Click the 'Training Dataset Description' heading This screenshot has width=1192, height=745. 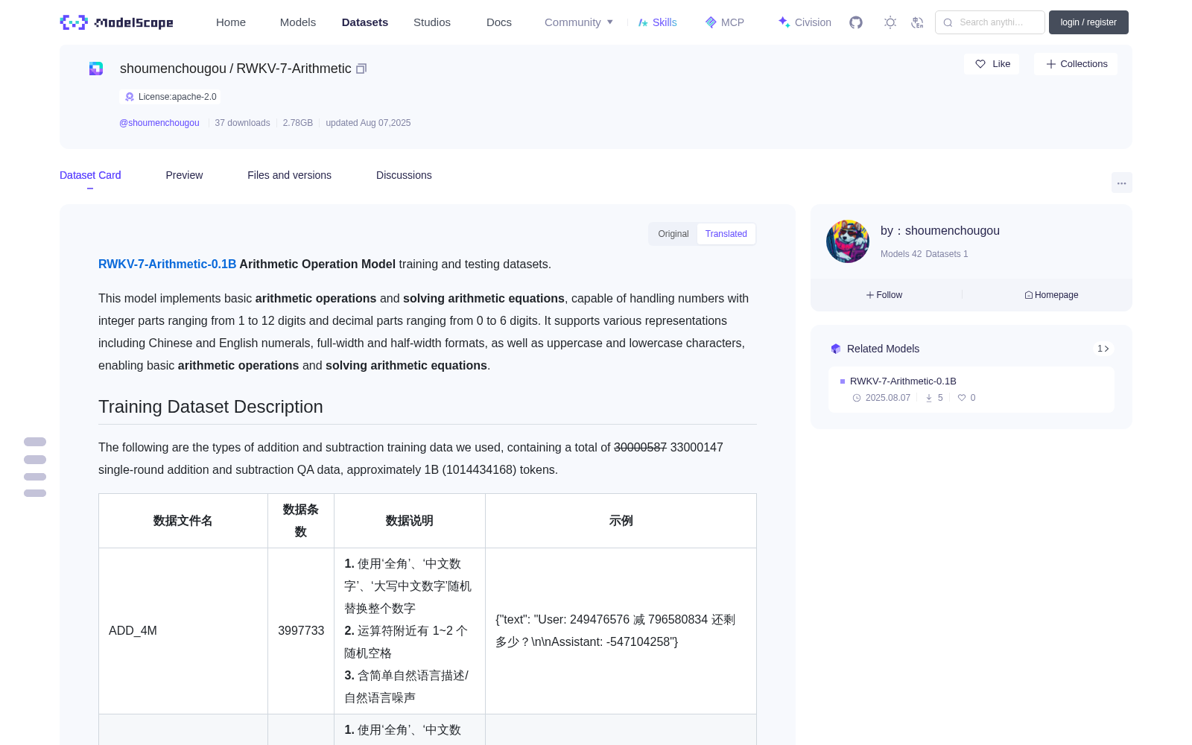click(x=211, y=407)
